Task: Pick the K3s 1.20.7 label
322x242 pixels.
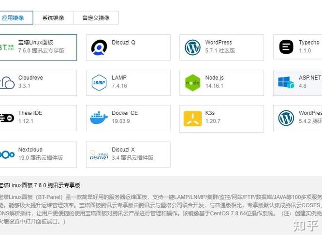Action: click(213, 117)
